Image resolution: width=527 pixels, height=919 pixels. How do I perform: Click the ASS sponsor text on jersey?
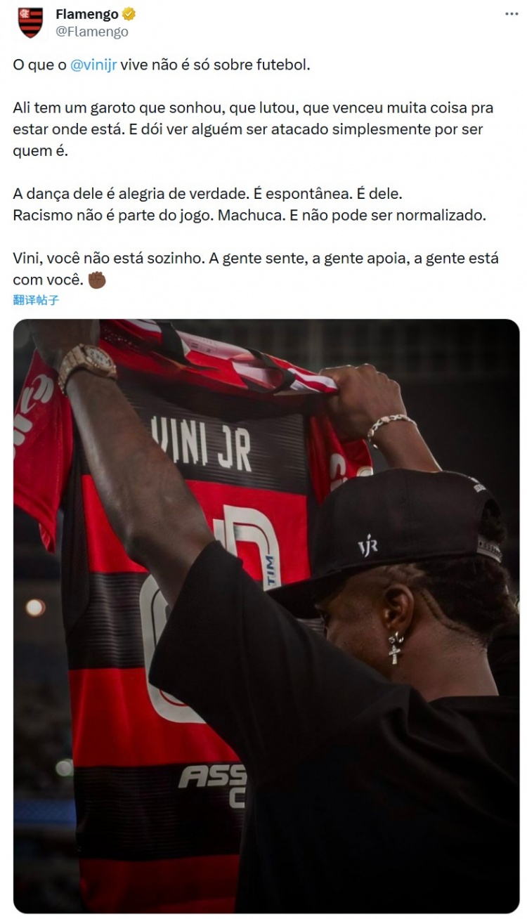coord(212,776)
